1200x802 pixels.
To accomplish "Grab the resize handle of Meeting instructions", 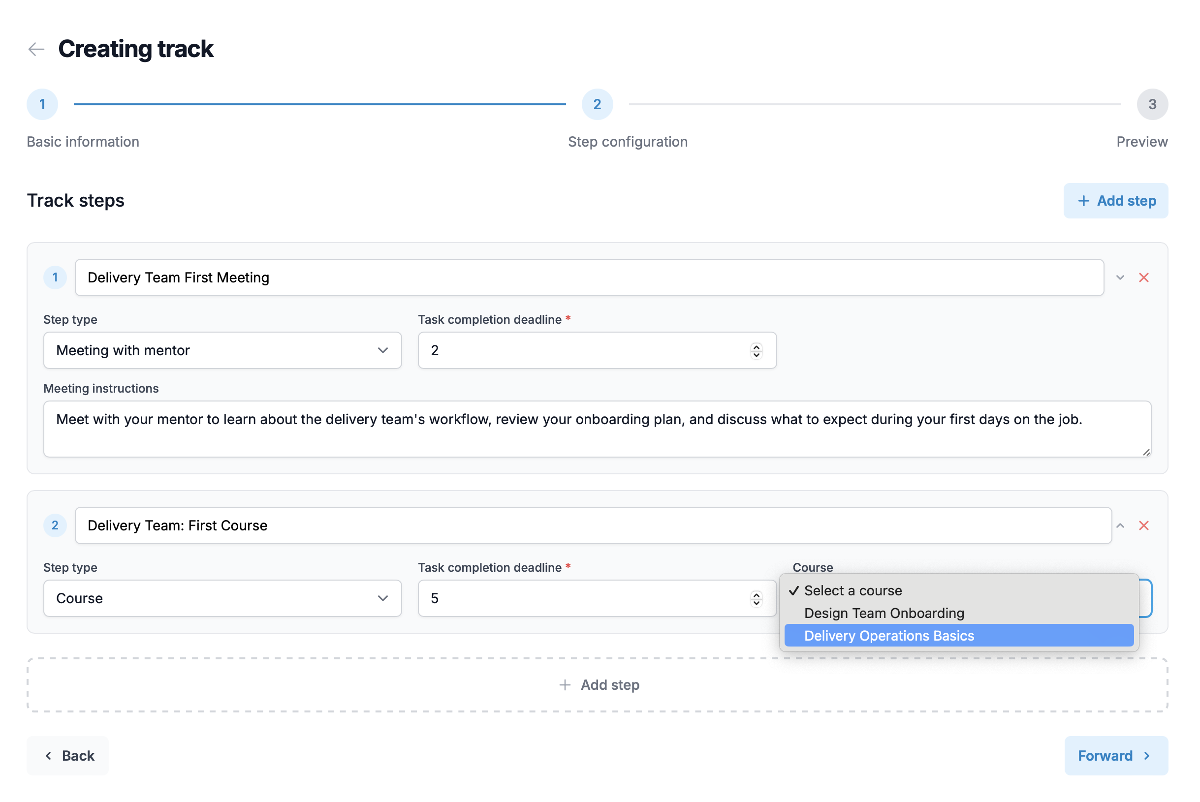I will click(1146, 452).
